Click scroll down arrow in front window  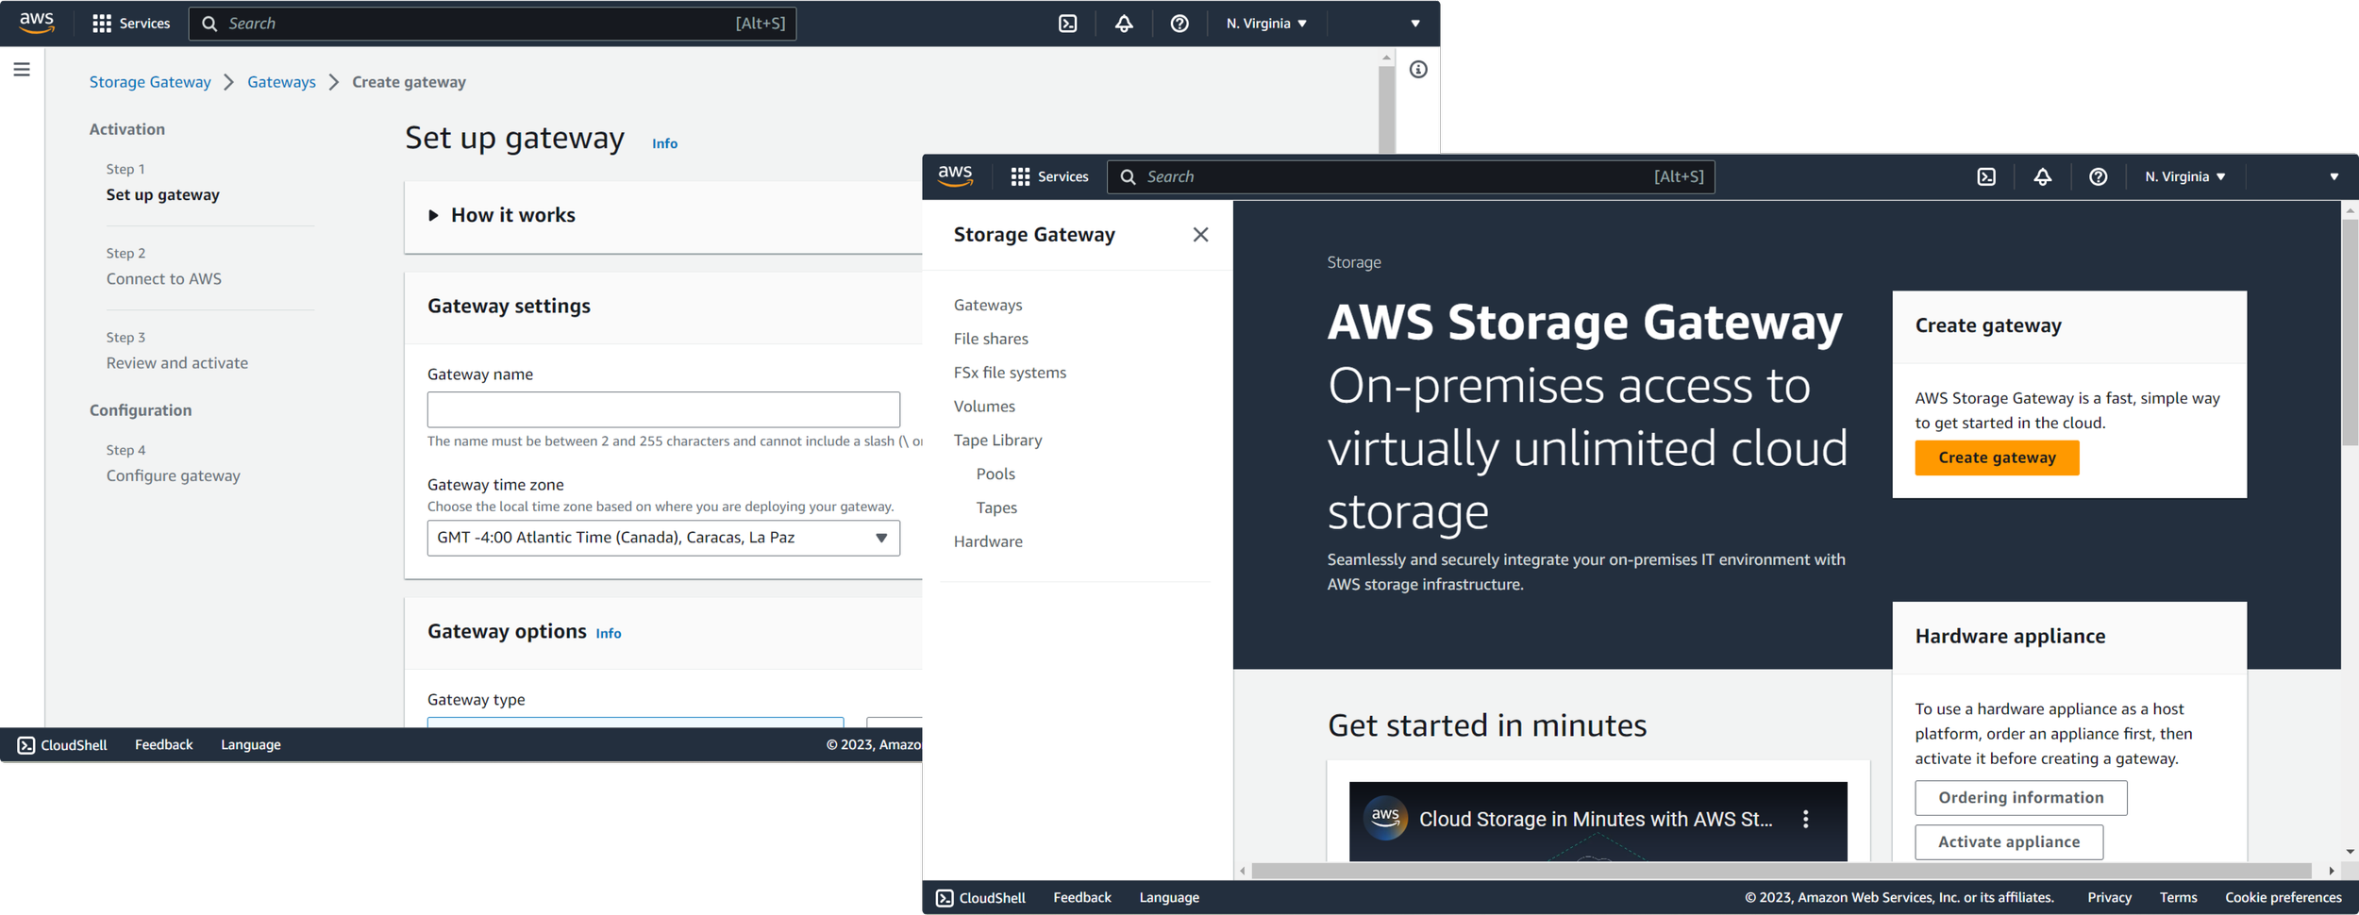tap(2350, 852)
